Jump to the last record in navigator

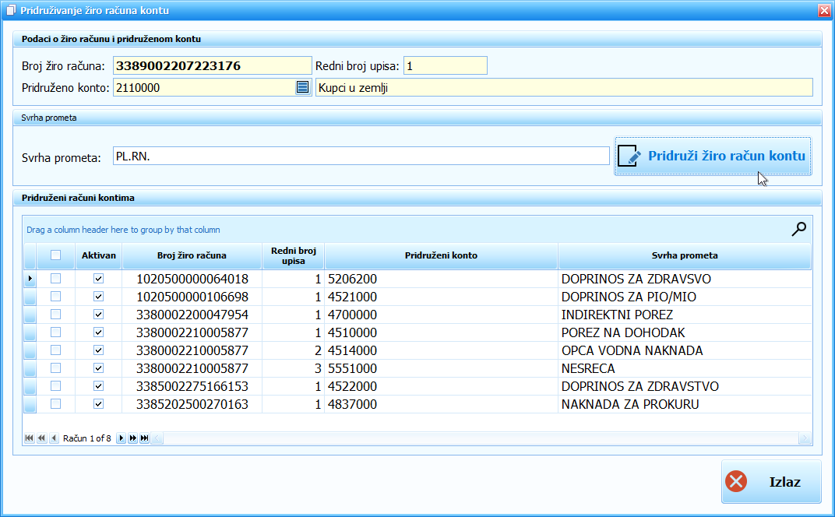(144, 438)
